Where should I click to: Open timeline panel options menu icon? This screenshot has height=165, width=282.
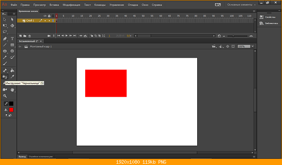254,11
